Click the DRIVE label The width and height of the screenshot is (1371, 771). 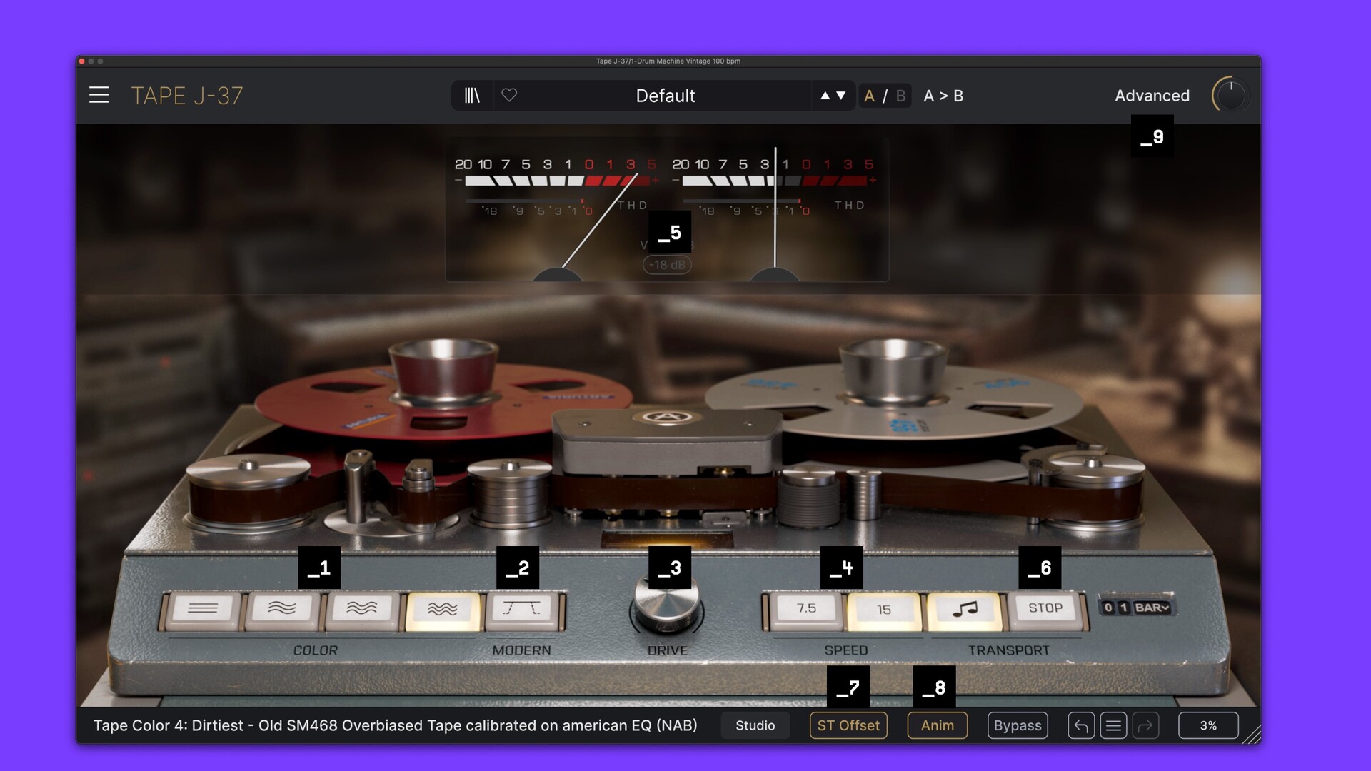click(x=667, y=650)
